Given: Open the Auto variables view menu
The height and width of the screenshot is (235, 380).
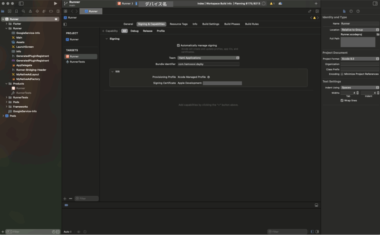Looking at the screenshot, I should tap(68, 231).
